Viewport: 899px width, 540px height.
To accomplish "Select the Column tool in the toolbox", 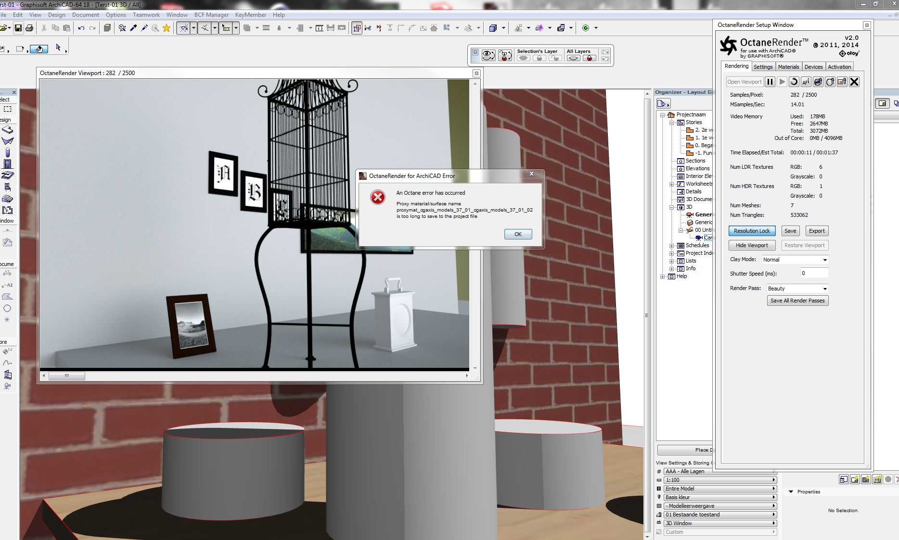I will (8, 153).
